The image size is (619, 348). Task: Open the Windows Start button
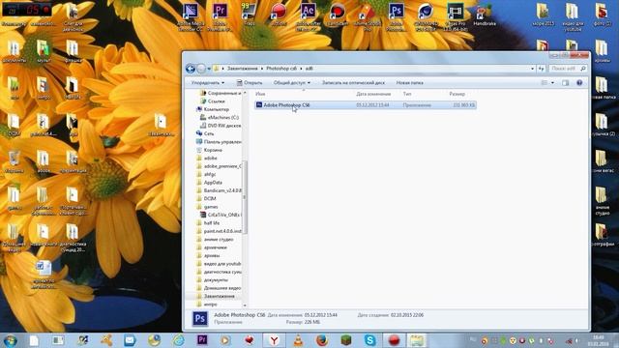pyautogui.click(x=10, y=340)
